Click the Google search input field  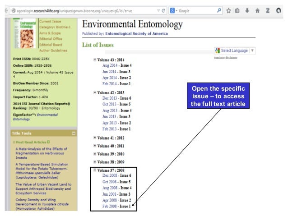tap(197, 11)
